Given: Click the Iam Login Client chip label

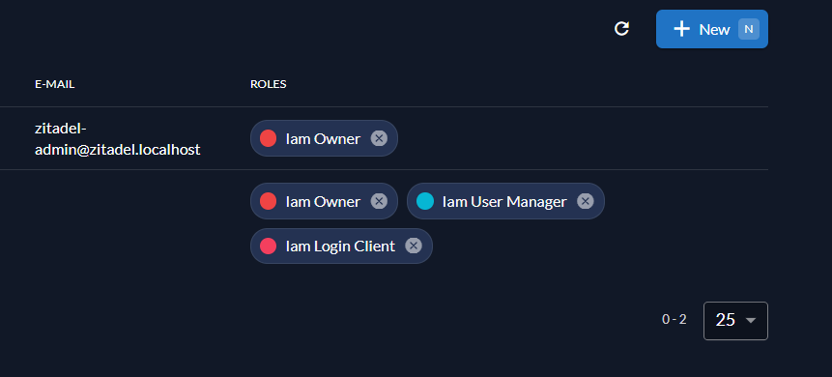Looking at the screenshot, I should click(341, 246).
